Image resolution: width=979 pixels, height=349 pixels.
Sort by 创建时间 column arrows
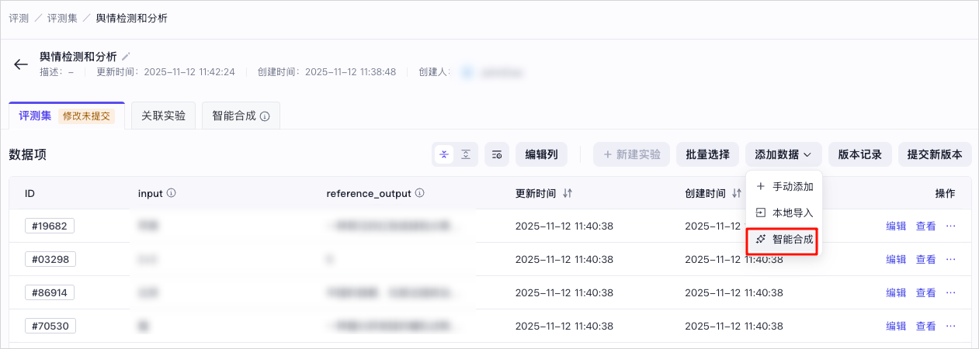[x=737, y=193]
